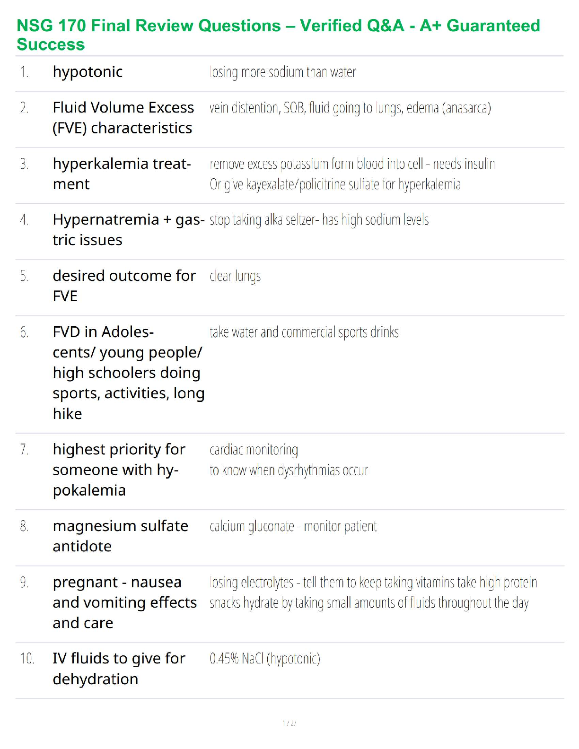Click 'Hypernatremia + gastric issues' term
Viewport: 579px width, 749px height.
click(x=128, y=229)
